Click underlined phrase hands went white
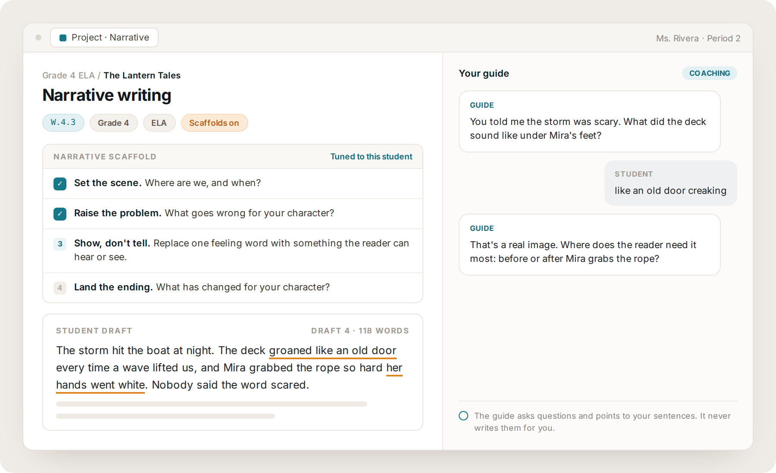This screenshot has height=473, width=776. [100, 385]
